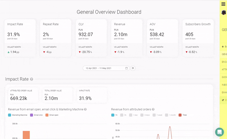Open help icon for attributed orders chart
This screenshot has height=139, width=227.
click(x=153, y=109)
